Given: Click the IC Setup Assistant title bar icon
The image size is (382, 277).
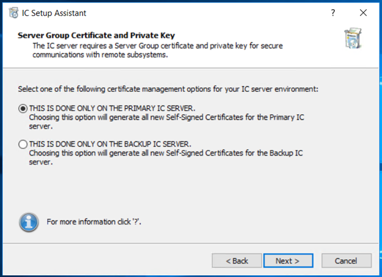Looking at the screenshot, I should tap(13, 13).
